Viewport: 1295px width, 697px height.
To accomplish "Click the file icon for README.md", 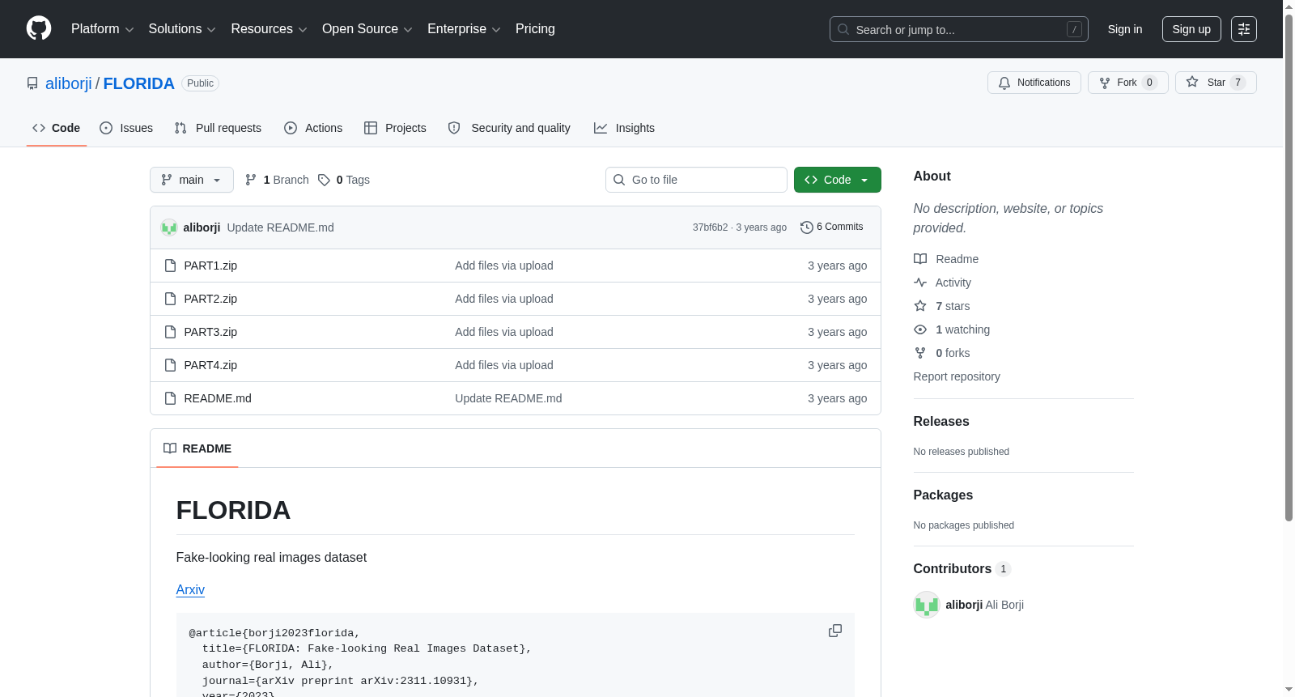I will 170,398.
